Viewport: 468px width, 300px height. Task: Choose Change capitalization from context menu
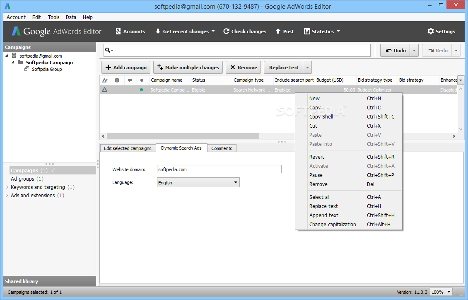point(349,225)
